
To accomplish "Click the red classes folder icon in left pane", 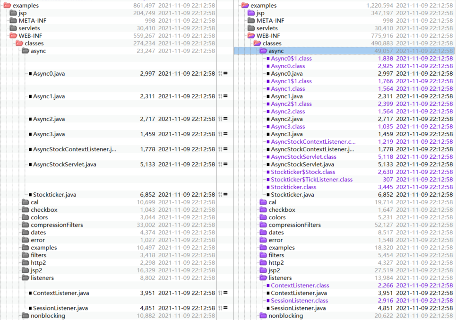I will click(19, 43).
